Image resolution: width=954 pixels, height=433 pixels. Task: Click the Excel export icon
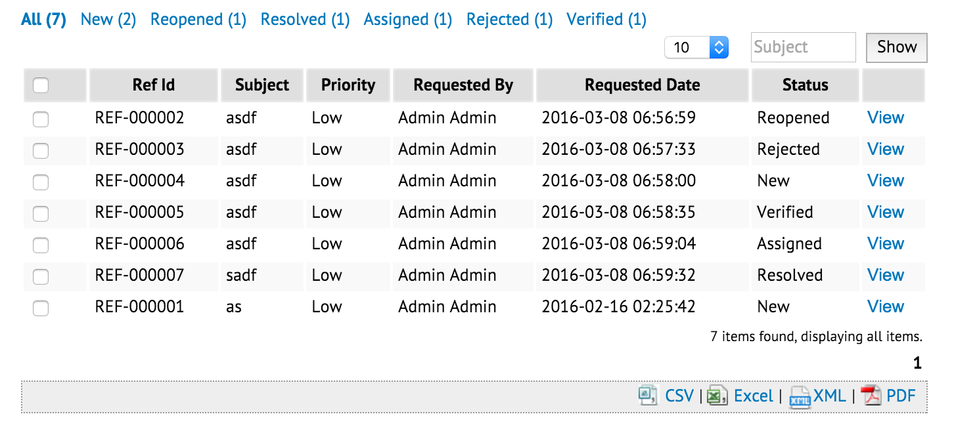(x=717, y=396)
